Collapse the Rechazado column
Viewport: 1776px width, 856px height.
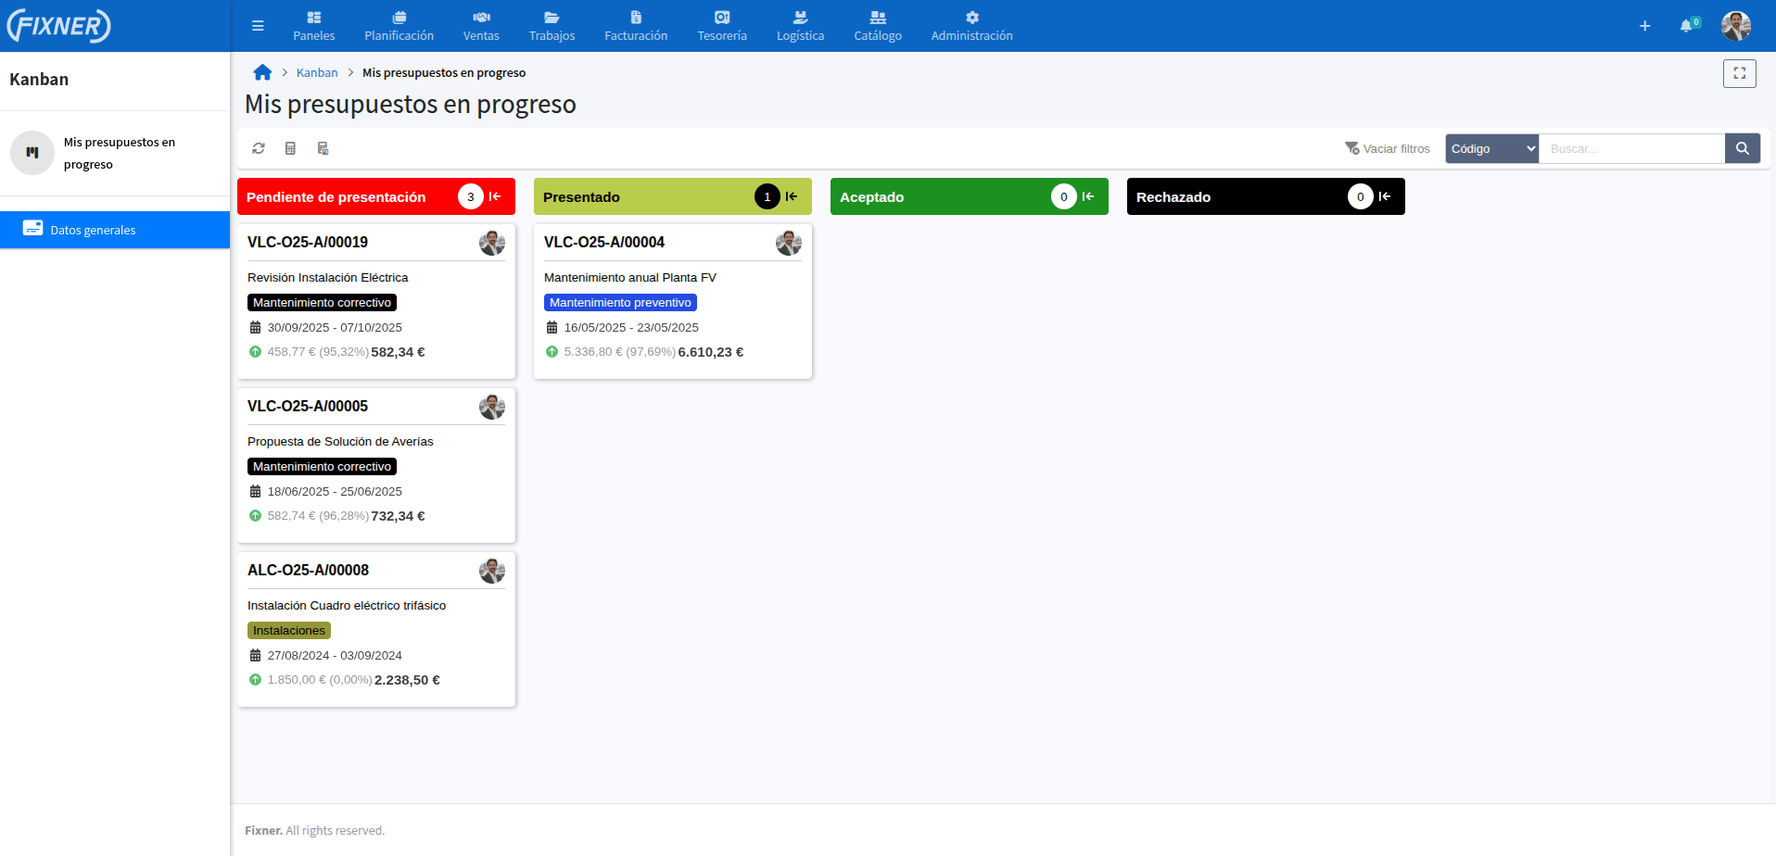tap(1385, 196)
